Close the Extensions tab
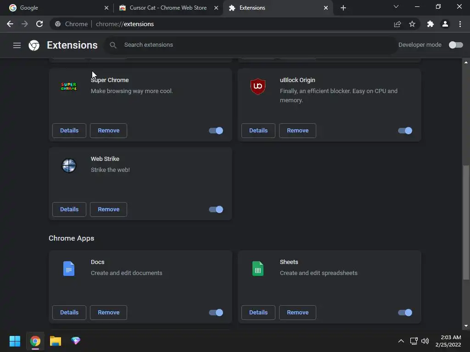The height and width of the screenshot is (352, 470). pos(326,8)
